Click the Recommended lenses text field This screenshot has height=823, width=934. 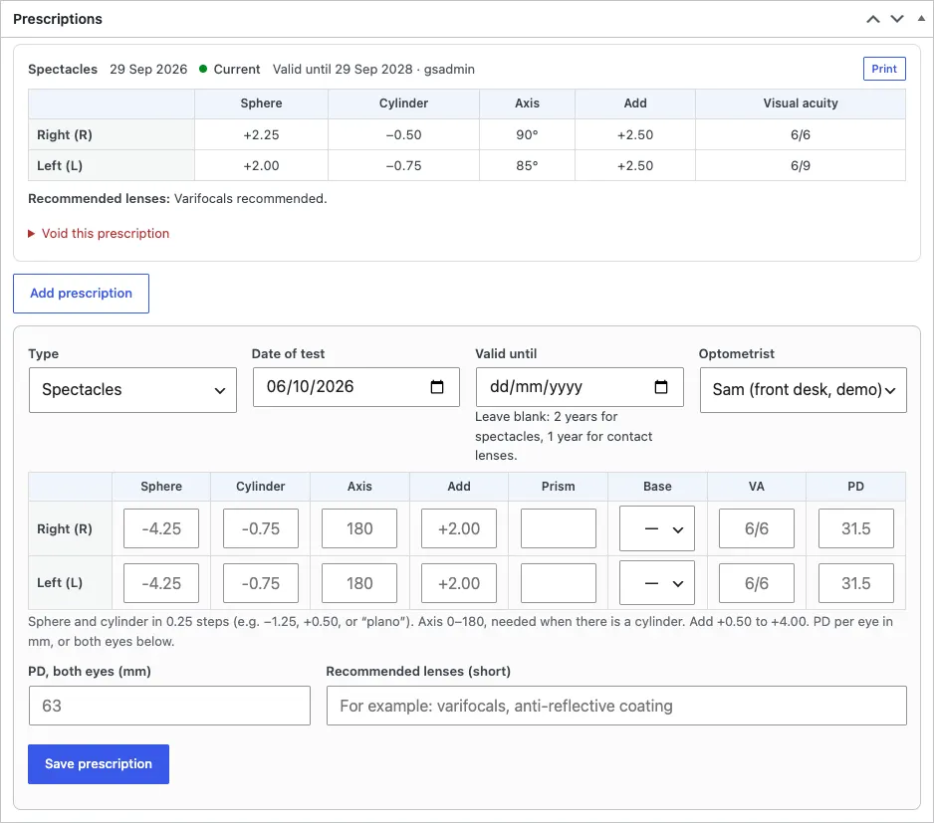(616, 706)
